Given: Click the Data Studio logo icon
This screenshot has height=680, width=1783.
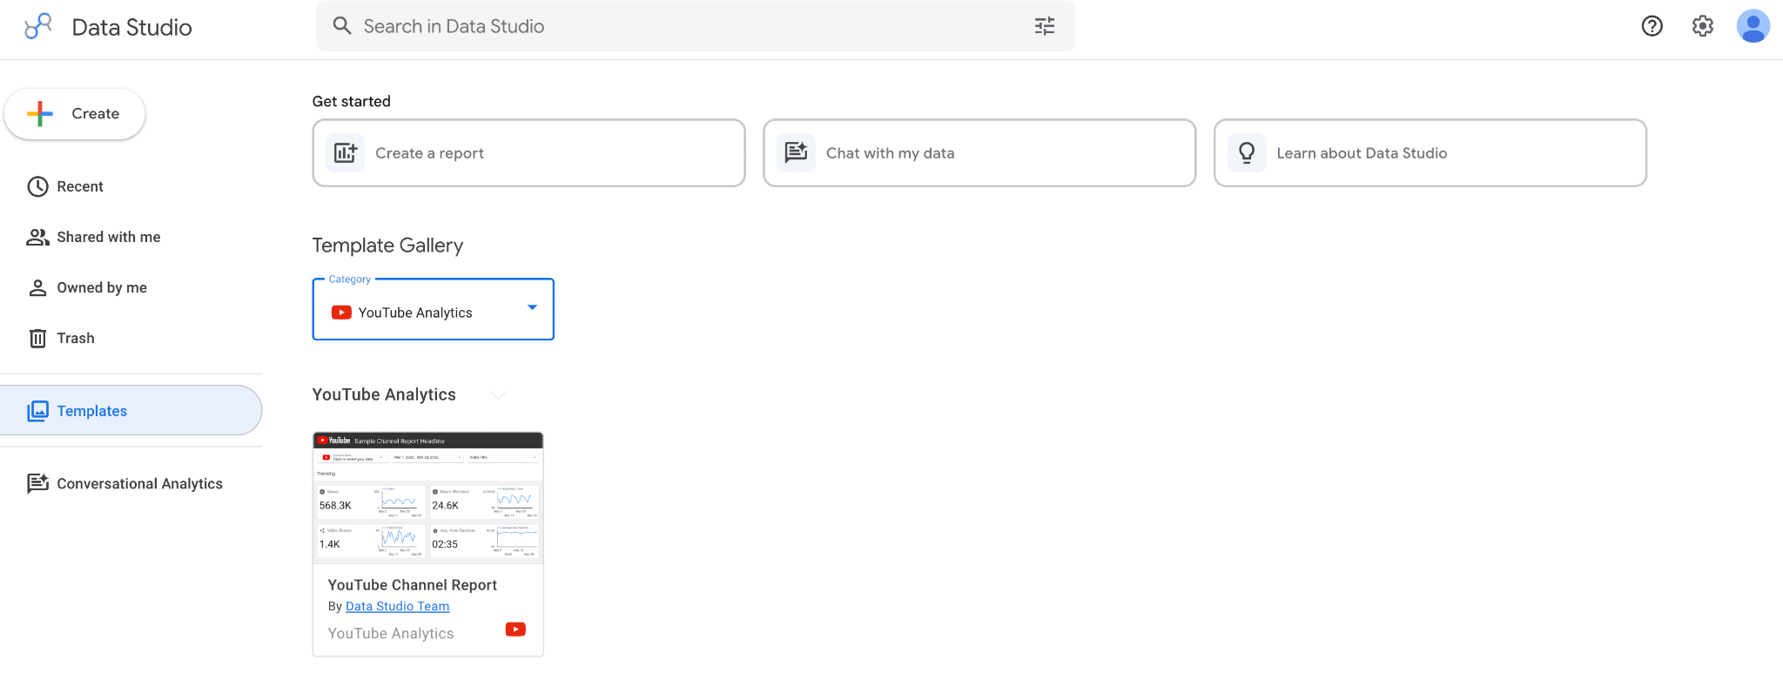Looking at the screenshot, I should tap(38, 26).
